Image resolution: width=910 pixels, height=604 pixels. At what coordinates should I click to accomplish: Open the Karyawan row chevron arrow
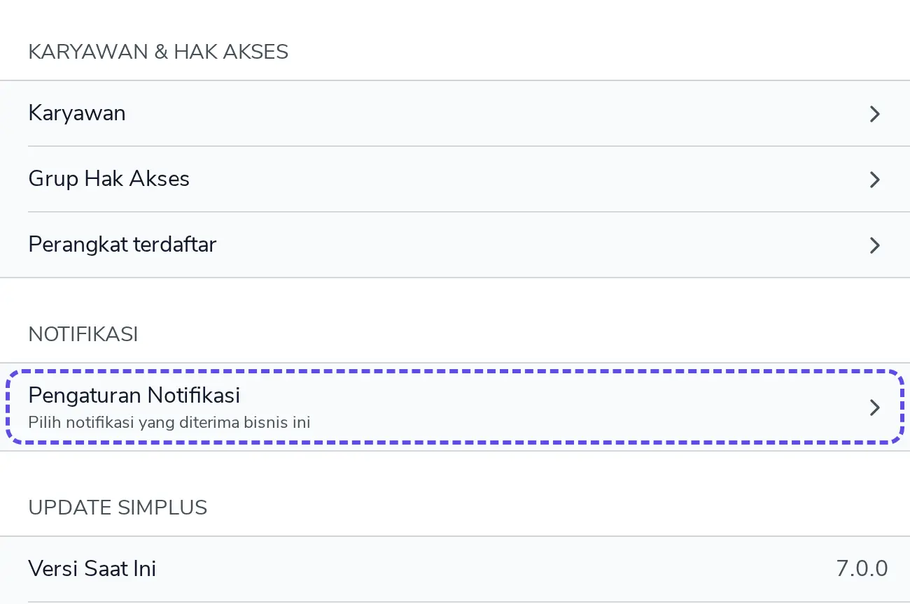click(x=874, y=114)
